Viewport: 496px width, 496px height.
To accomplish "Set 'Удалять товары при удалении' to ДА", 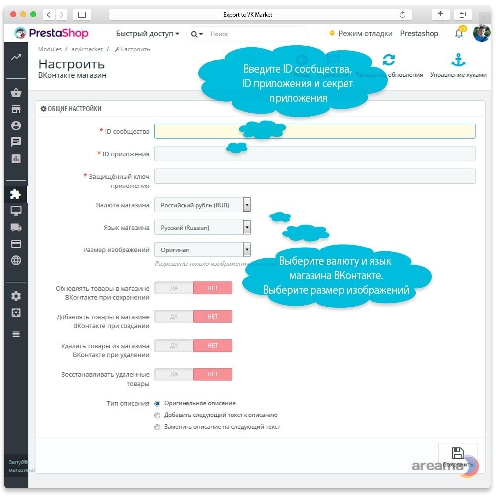I will click(174, 346).
